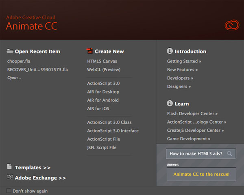This screenshot has width=244, height=195.
Task: Open the chopper.fla recent file
Action: [x=19, y=61]
